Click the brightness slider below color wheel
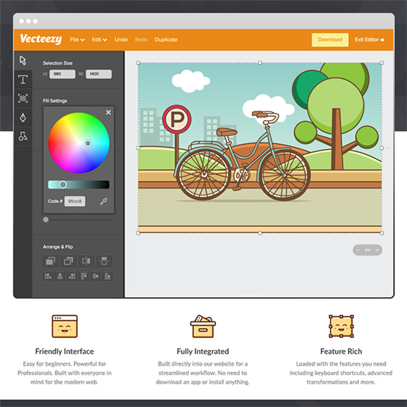Image resolution: width=407 pixels, height=407 pixels. 79,185
